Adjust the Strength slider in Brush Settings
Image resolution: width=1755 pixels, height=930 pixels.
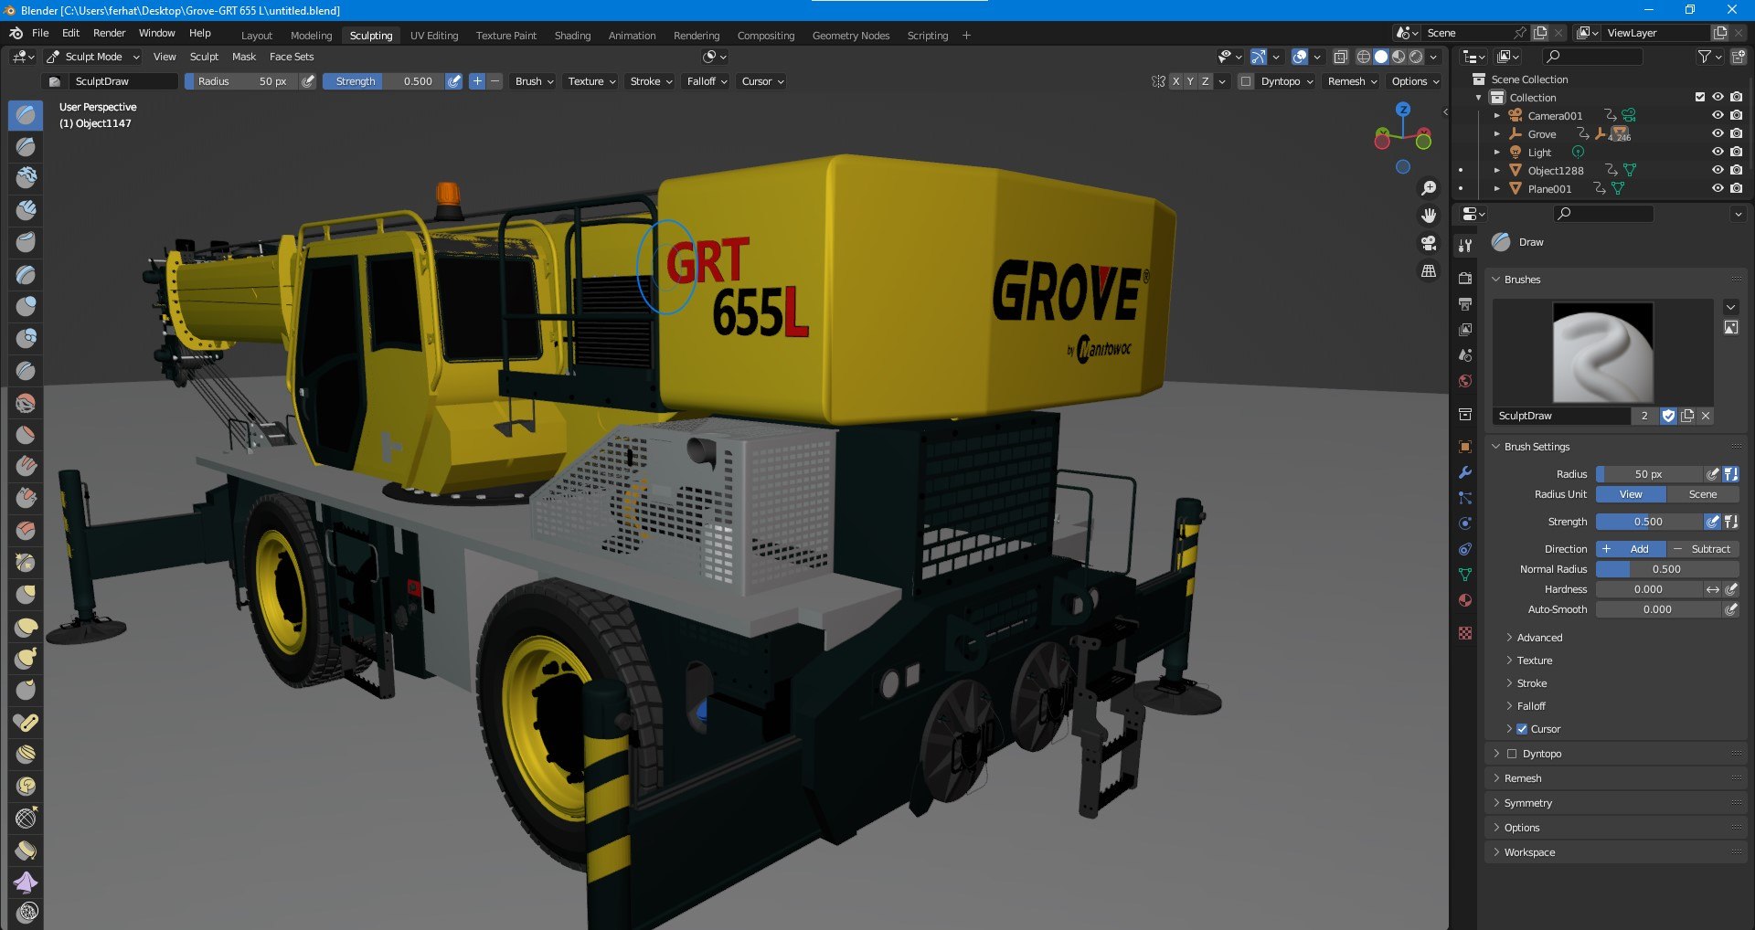click(1649, 522)
